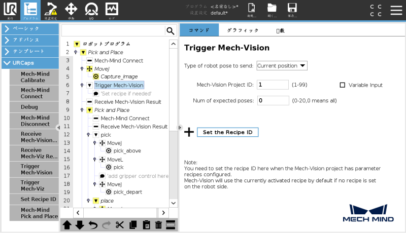Viewport: 406px width, 233px height.
Task: Move selected node down with down arrow
Action: (x=80, y=225)
